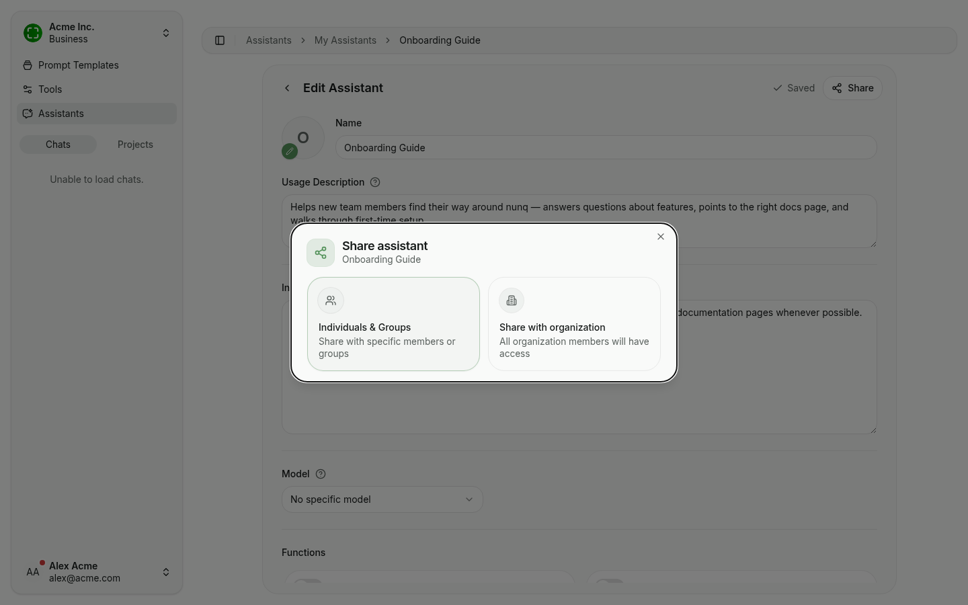The width and height of the screenshot is (968, 605).
Task: Open the Assistants breadcrumb link
Action: (x=269, y=40)
